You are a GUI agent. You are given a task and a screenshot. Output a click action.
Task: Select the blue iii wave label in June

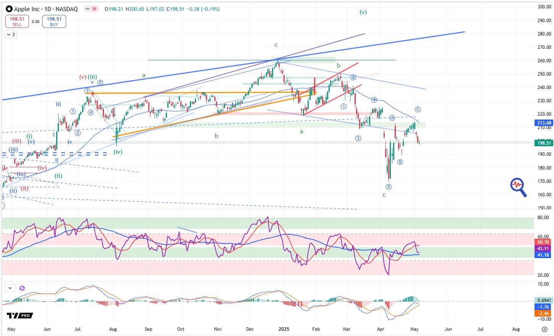(58, 104)
